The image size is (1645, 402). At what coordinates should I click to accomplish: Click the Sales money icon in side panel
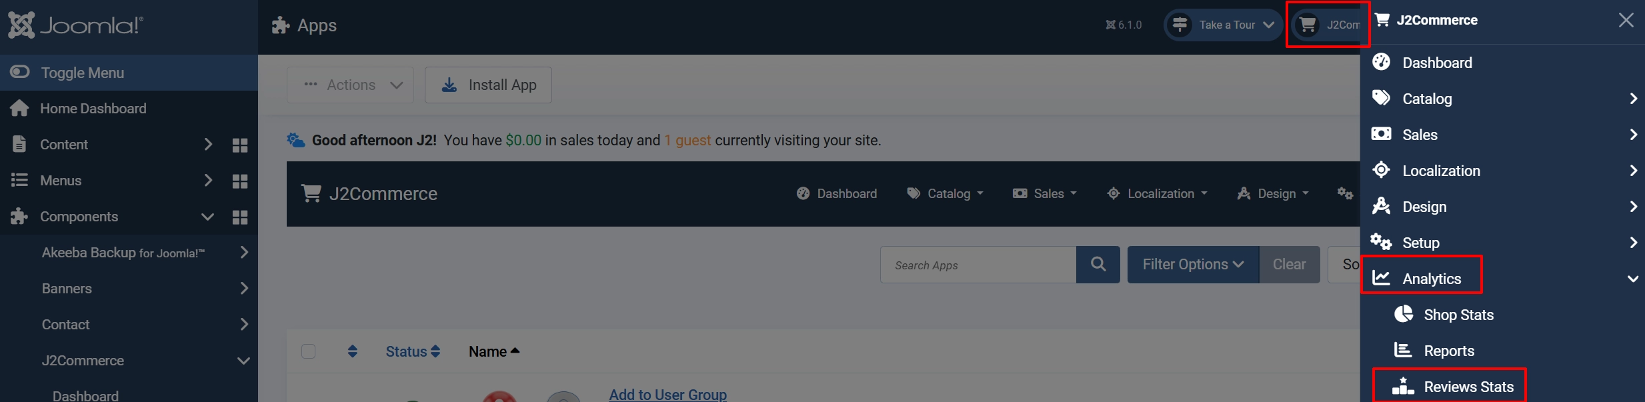click(1381, 134)
